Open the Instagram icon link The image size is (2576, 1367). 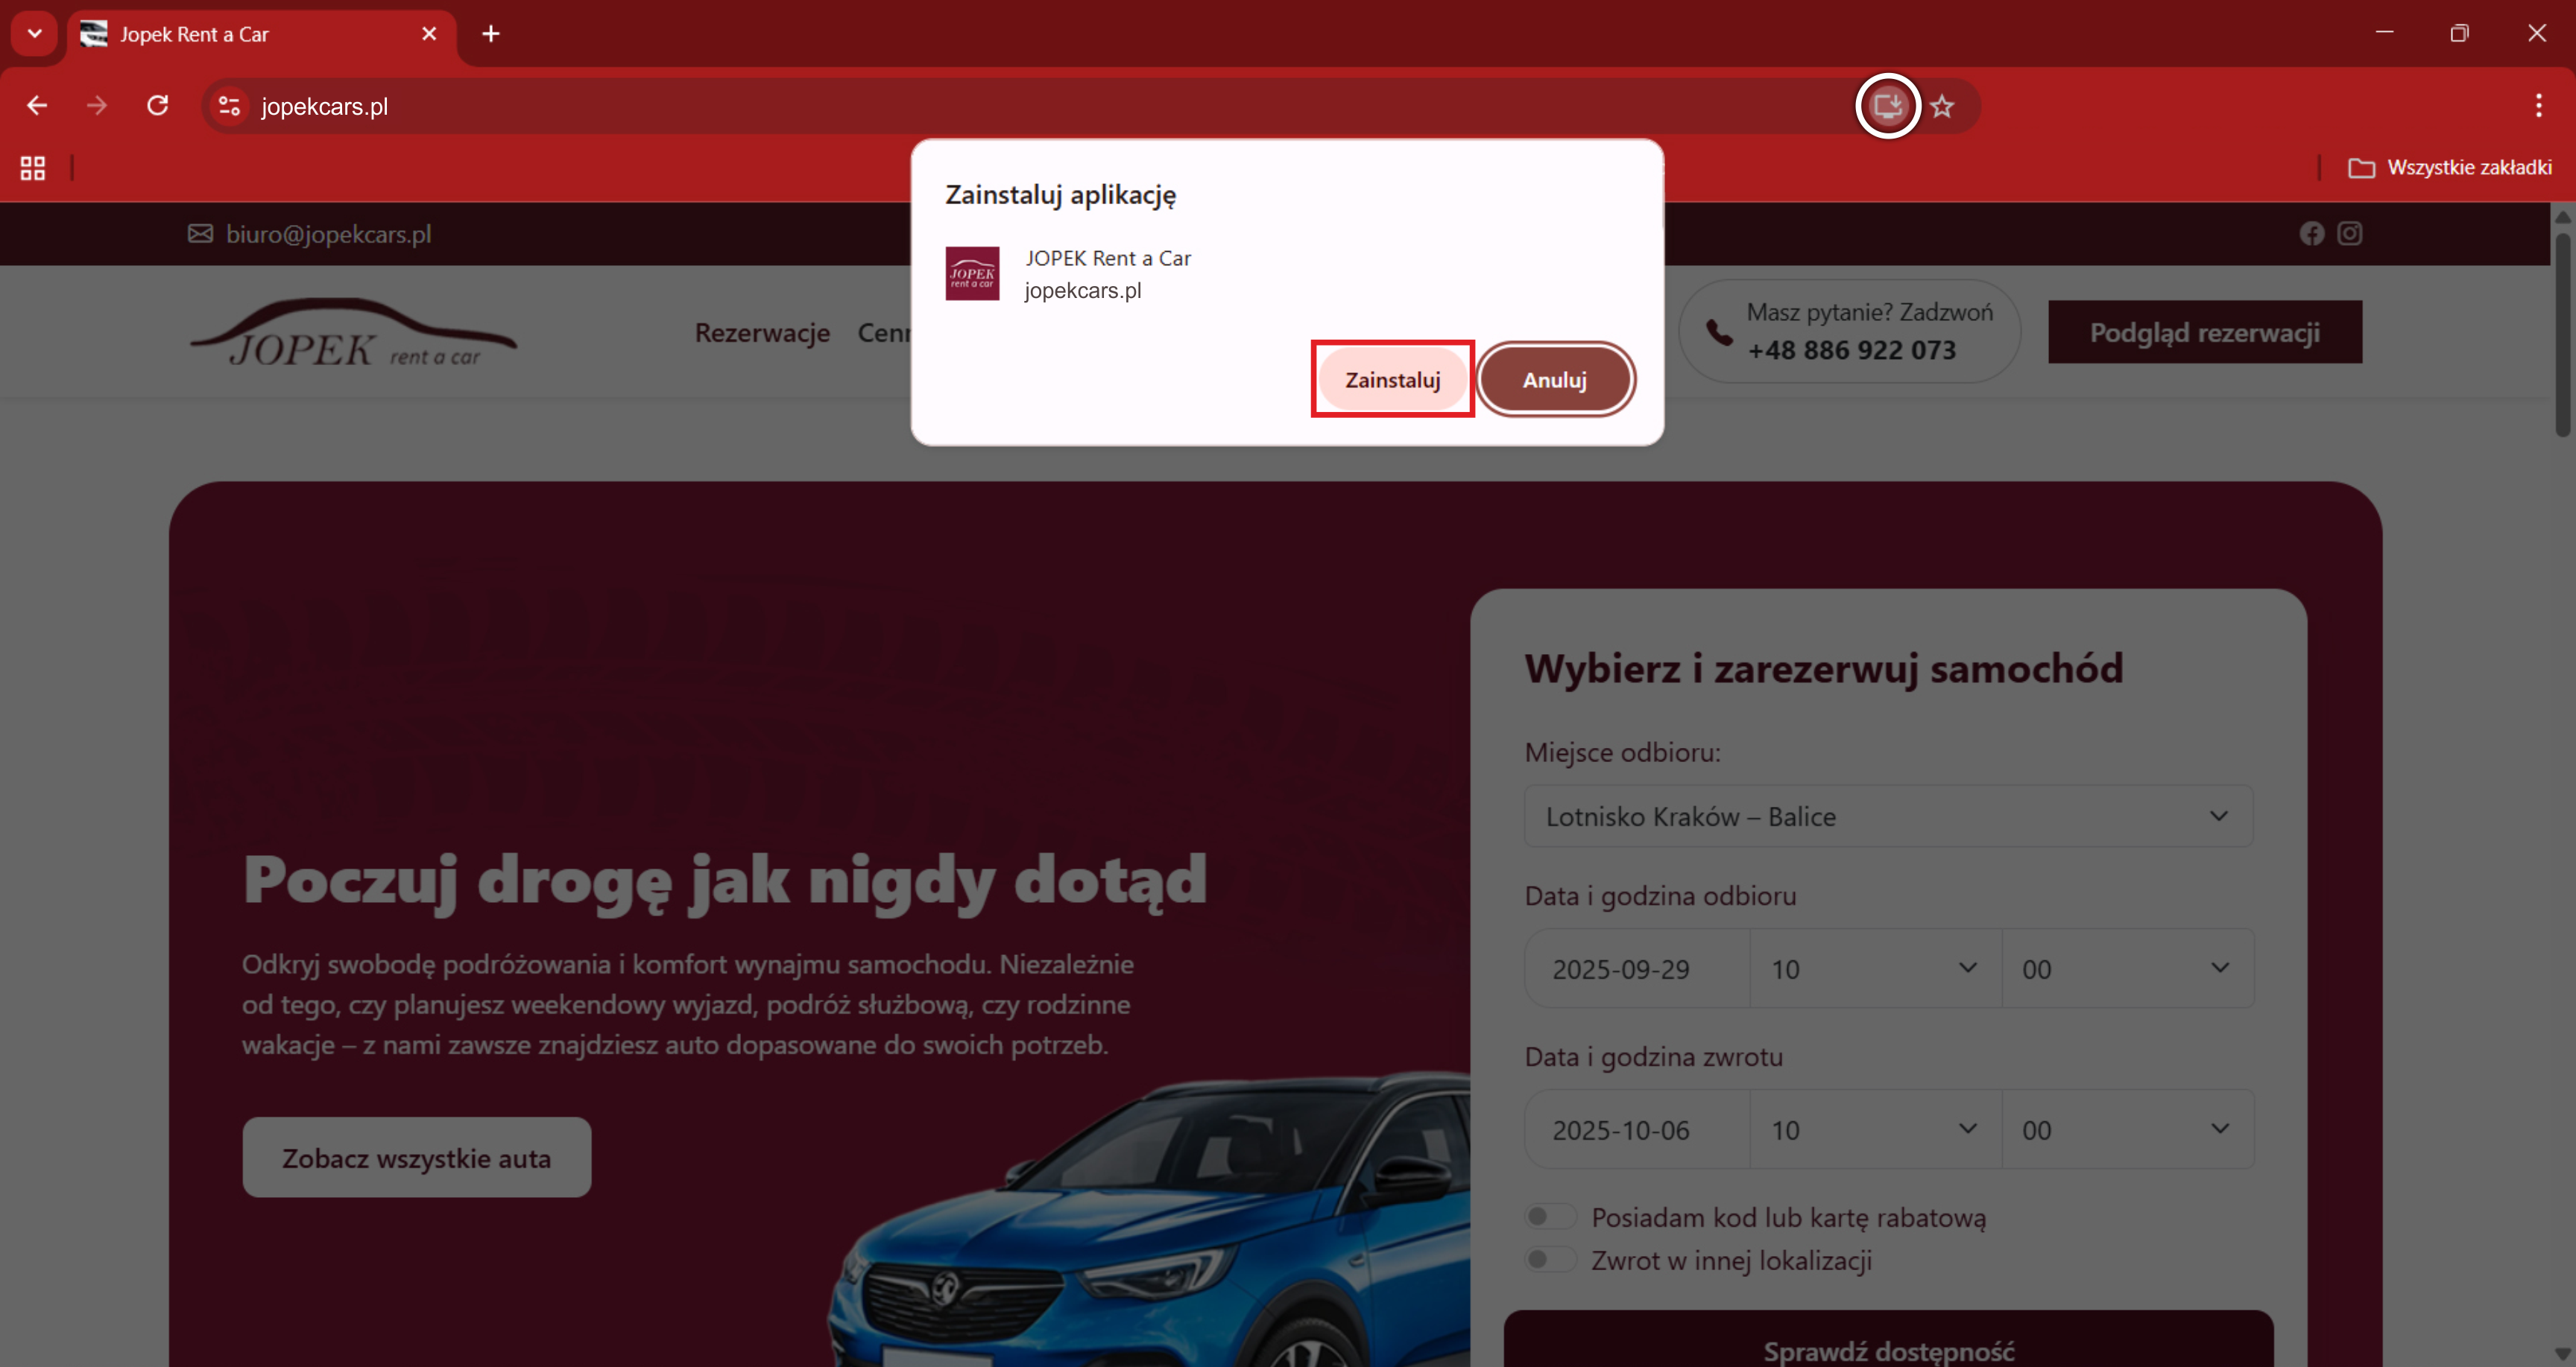pos(2349,234)
